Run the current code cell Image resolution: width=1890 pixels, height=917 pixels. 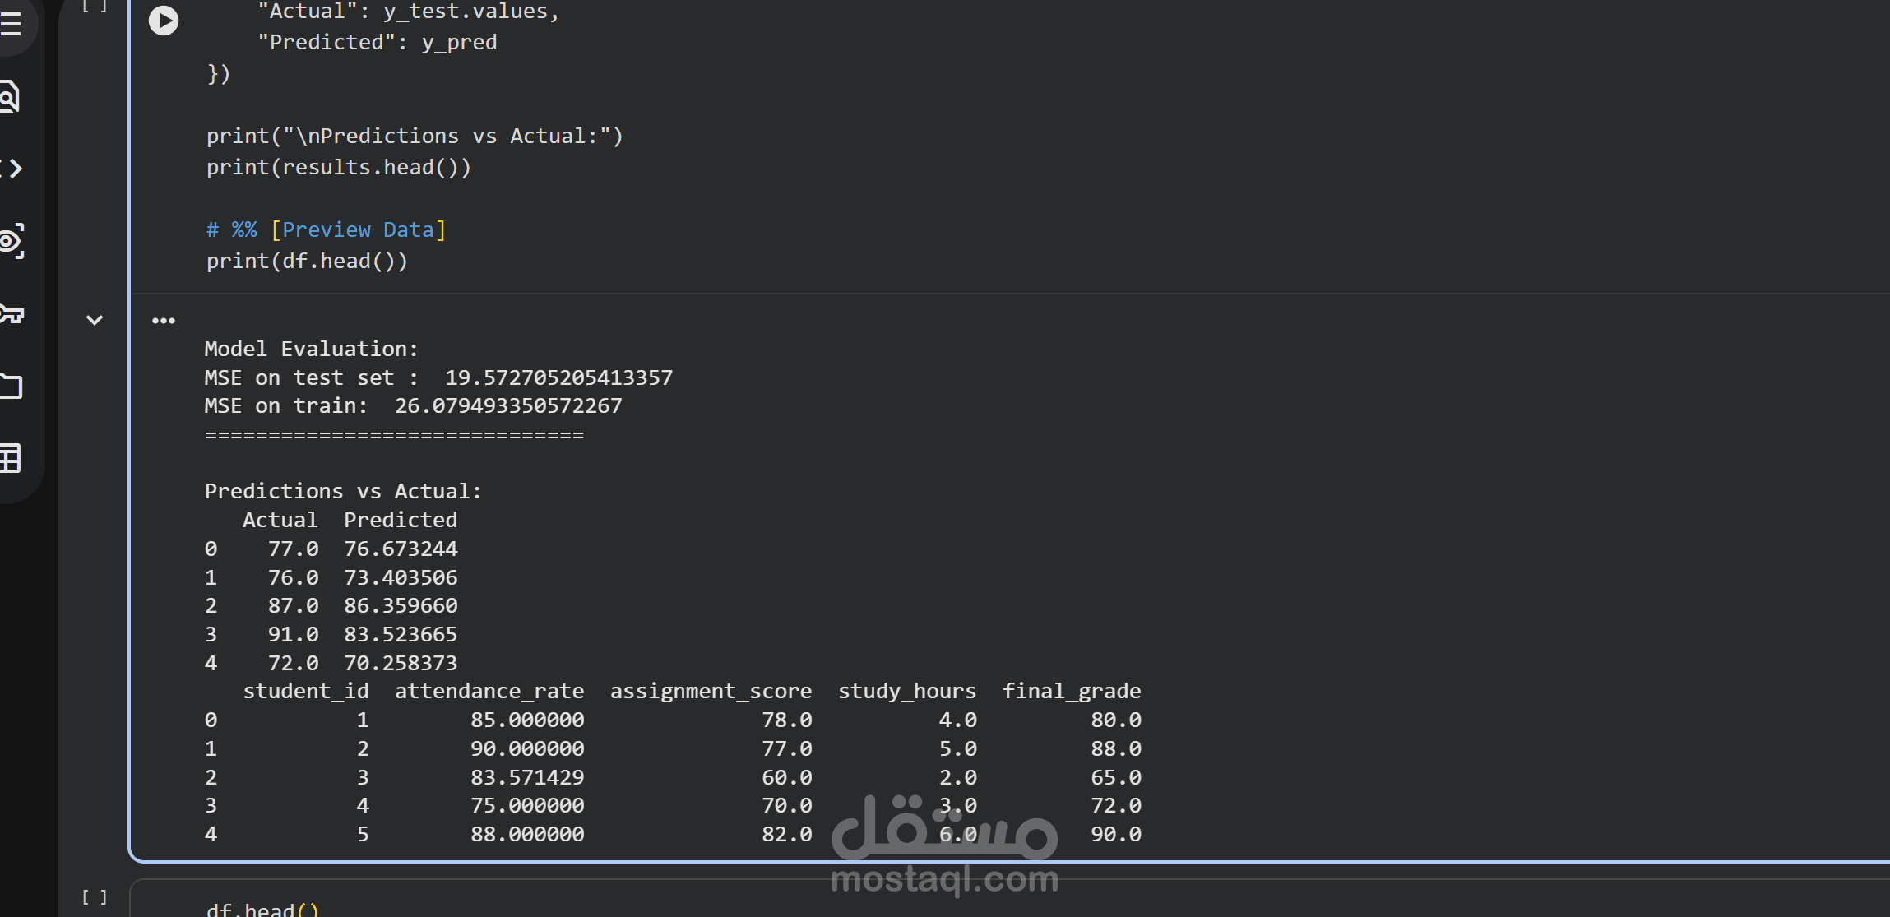[163, 21]
